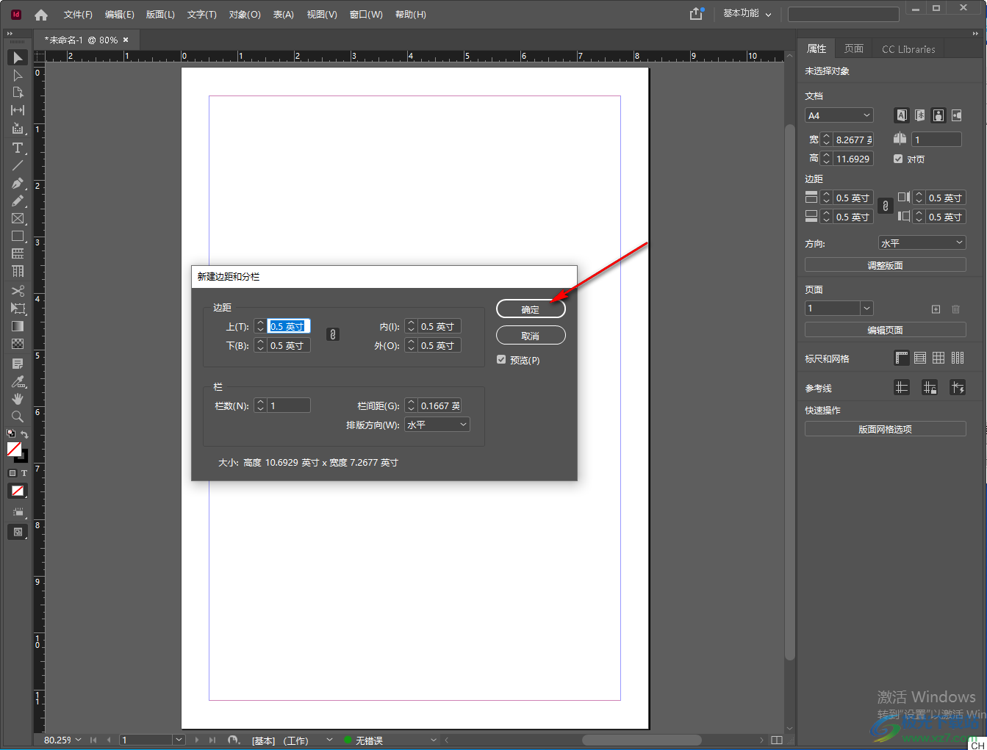
Task: Select the Content Collector tool
Action: tap(18, 129)
